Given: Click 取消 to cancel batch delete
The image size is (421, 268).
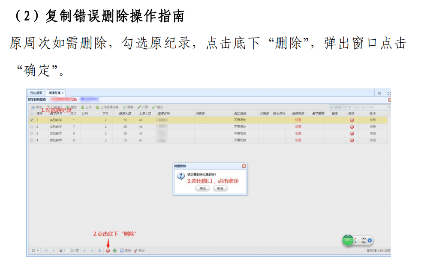Looking at the screenshot, I should tap(220, 188).
